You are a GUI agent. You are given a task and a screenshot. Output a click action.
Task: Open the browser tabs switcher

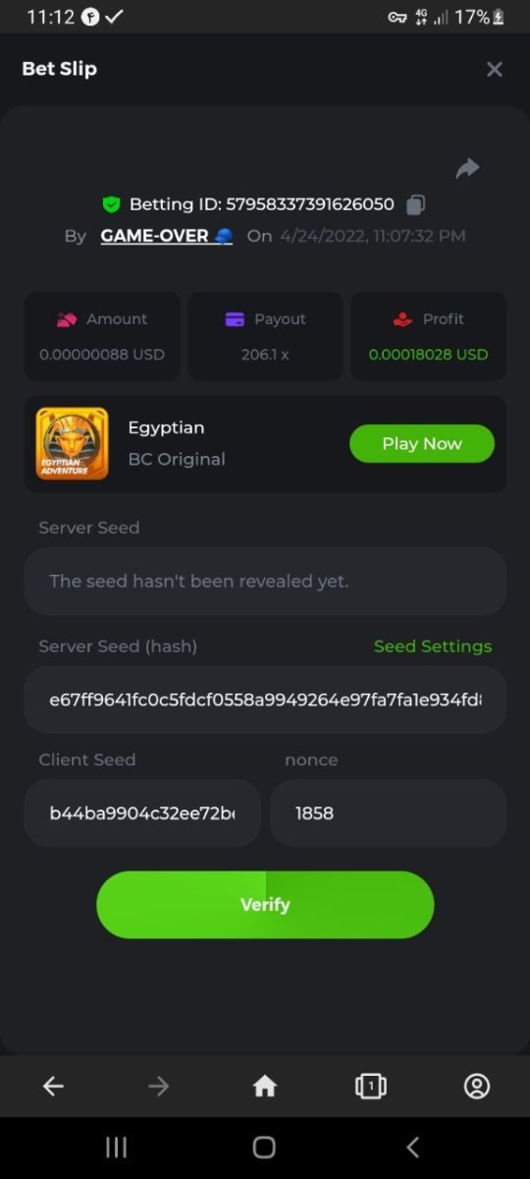pos(371,1086)
